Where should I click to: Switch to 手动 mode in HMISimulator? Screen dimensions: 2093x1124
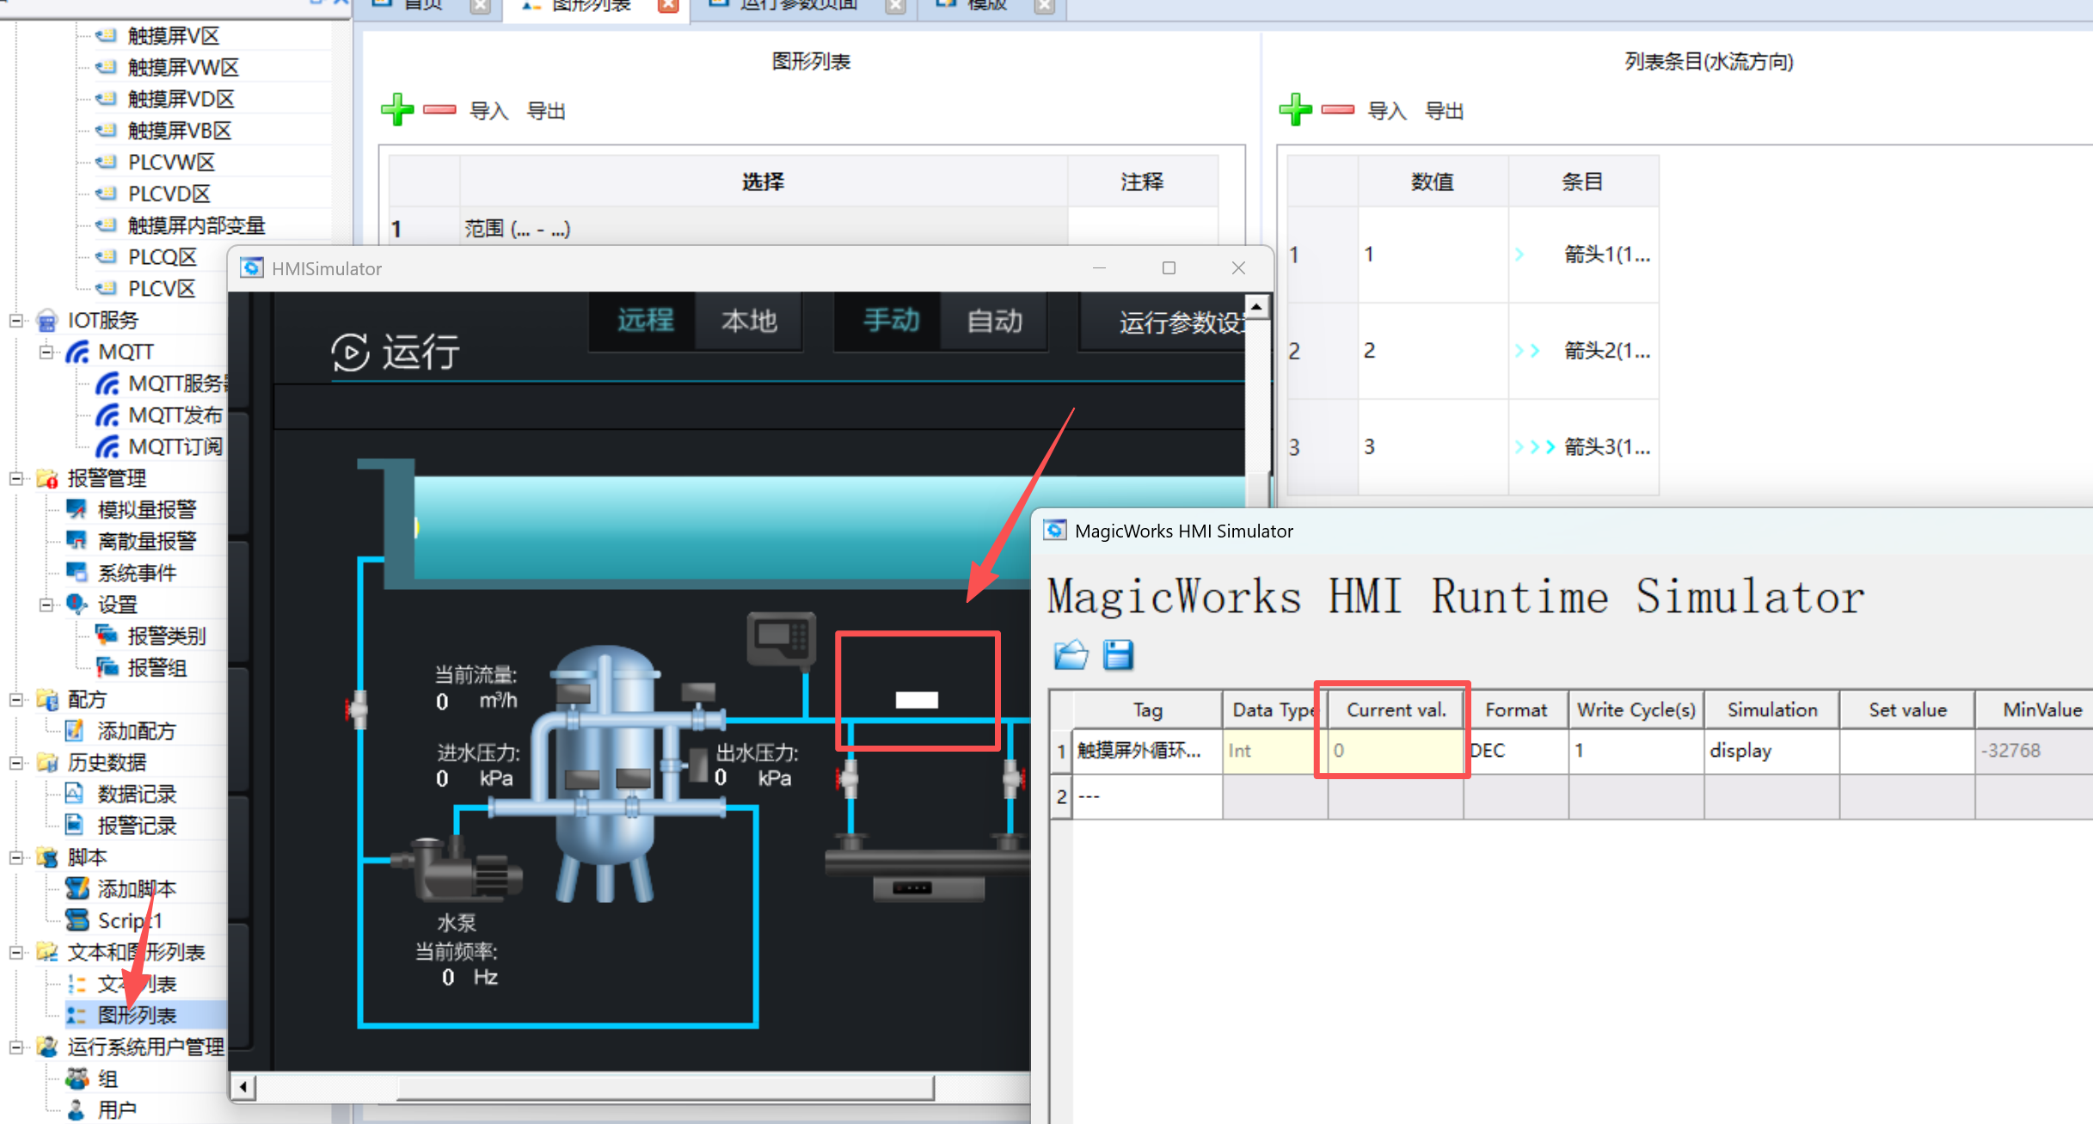890,320
